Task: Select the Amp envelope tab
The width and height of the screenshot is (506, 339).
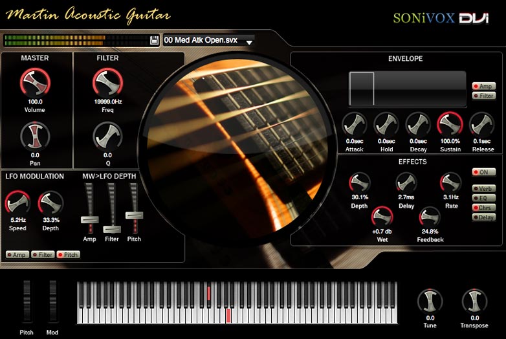Action: pos(484,86)
